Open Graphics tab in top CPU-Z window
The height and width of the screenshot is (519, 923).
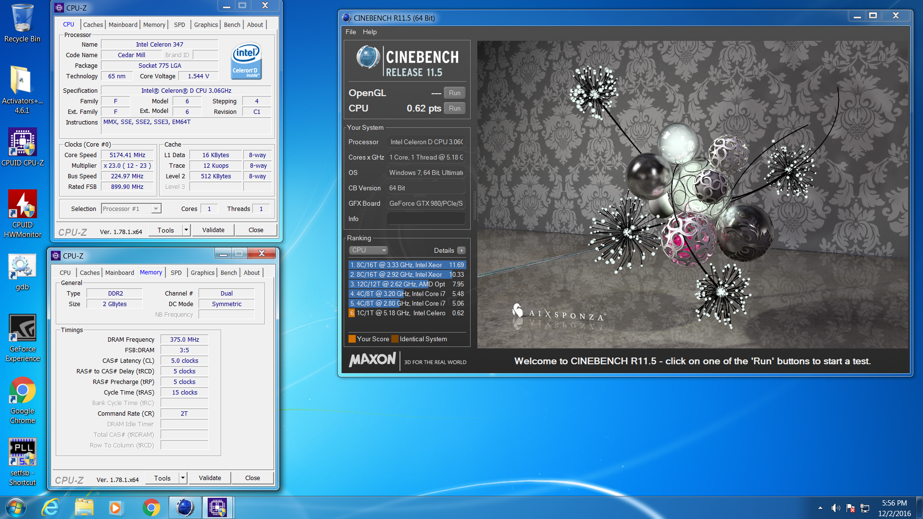click(x=206, y=25)
